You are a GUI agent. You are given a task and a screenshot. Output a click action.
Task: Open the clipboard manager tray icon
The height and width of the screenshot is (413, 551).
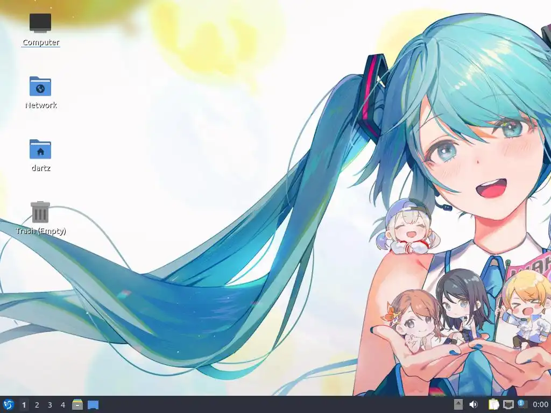click(x=494, y=404)
